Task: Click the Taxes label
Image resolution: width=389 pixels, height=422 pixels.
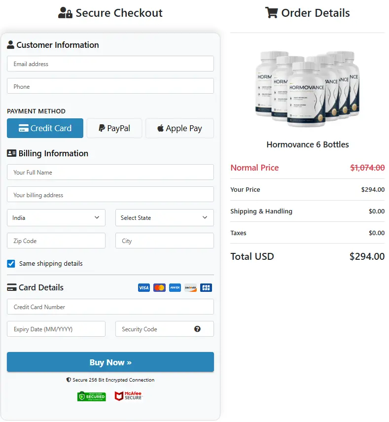Action: coord(238,233)
